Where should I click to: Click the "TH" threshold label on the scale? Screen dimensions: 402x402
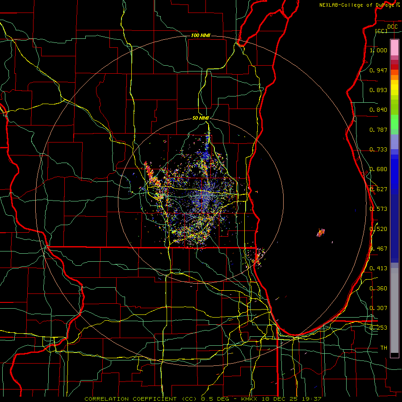click(x=384, y=348)
